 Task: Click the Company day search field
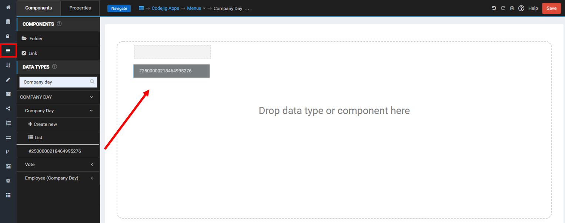click(x=58, y=82)
